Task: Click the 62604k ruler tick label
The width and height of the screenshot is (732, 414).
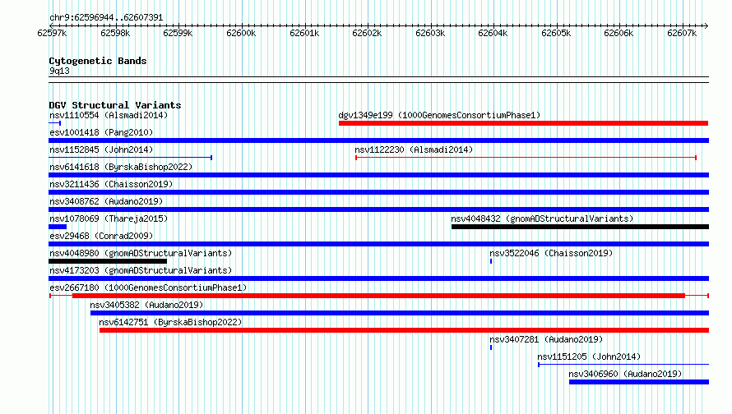Action: [493, 33]
